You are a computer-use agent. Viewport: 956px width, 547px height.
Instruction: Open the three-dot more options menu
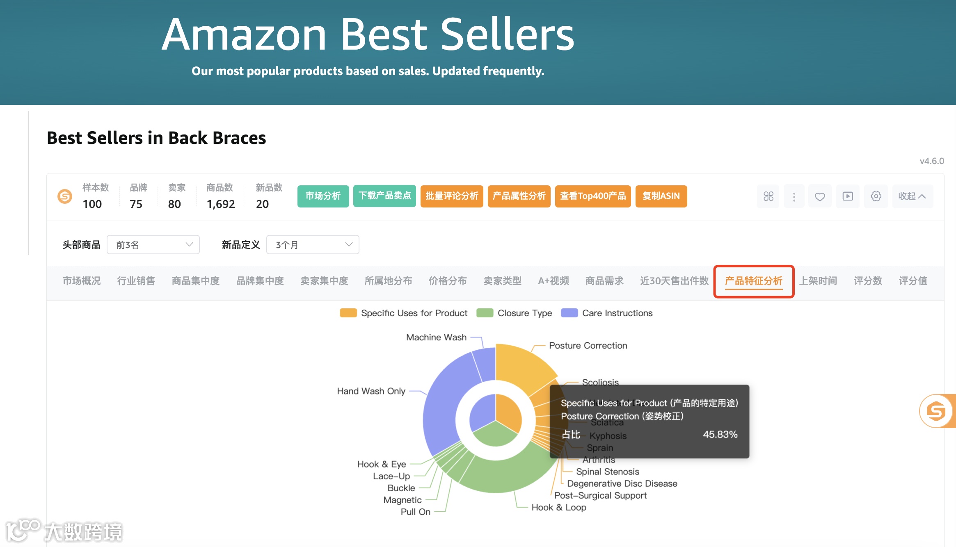794,196
